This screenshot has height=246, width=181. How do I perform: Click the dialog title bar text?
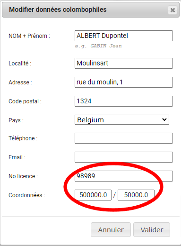tap(58, 9)
